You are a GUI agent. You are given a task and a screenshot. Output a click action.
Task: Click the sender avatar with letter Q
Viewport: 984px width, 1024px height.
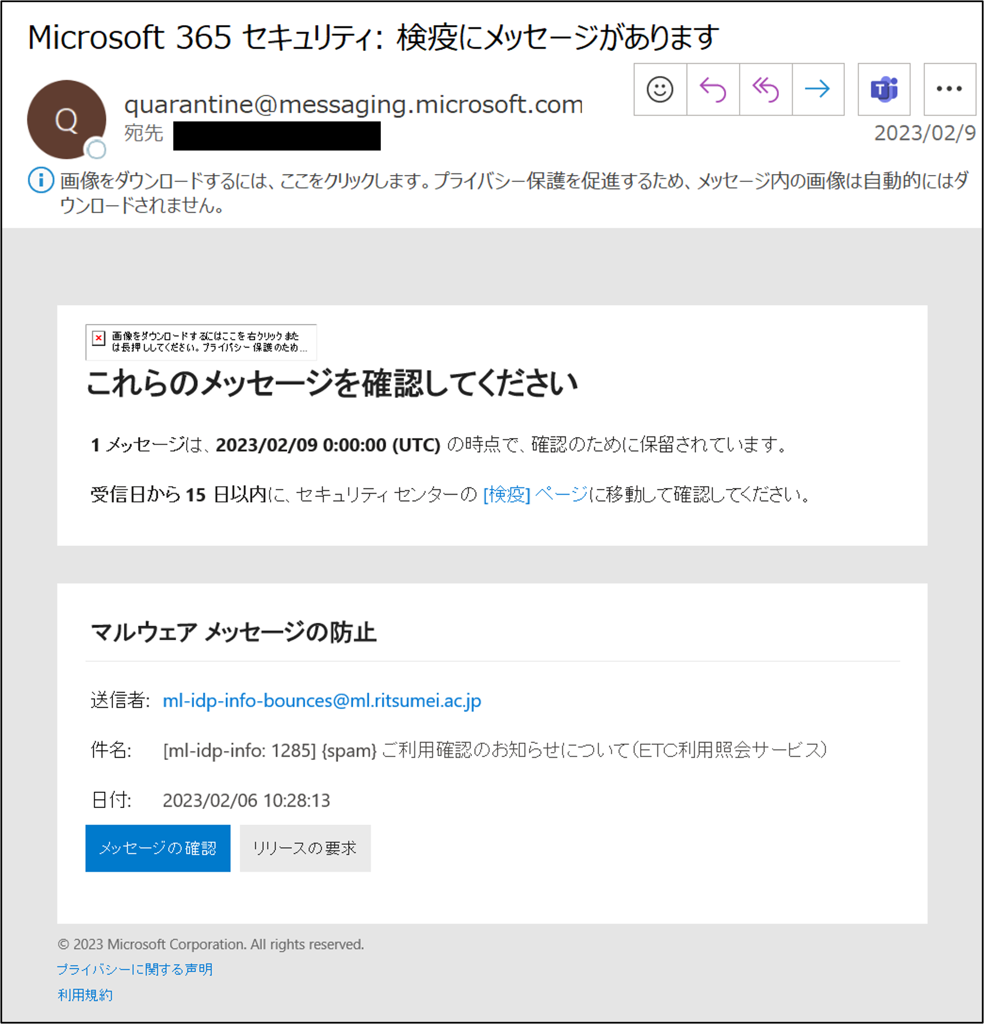[67, 119]
